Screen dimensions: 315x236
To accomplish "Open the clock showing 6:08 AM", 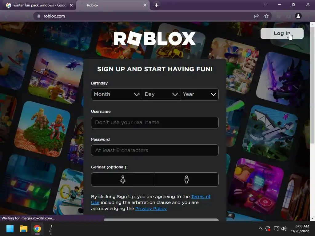I will pos(300,229).
